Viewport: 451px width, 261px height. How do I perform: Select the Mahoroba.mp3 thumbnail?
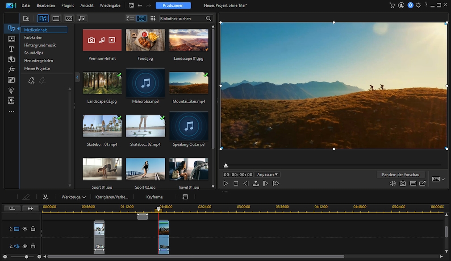pyautogui.click(x=145, y=83)
